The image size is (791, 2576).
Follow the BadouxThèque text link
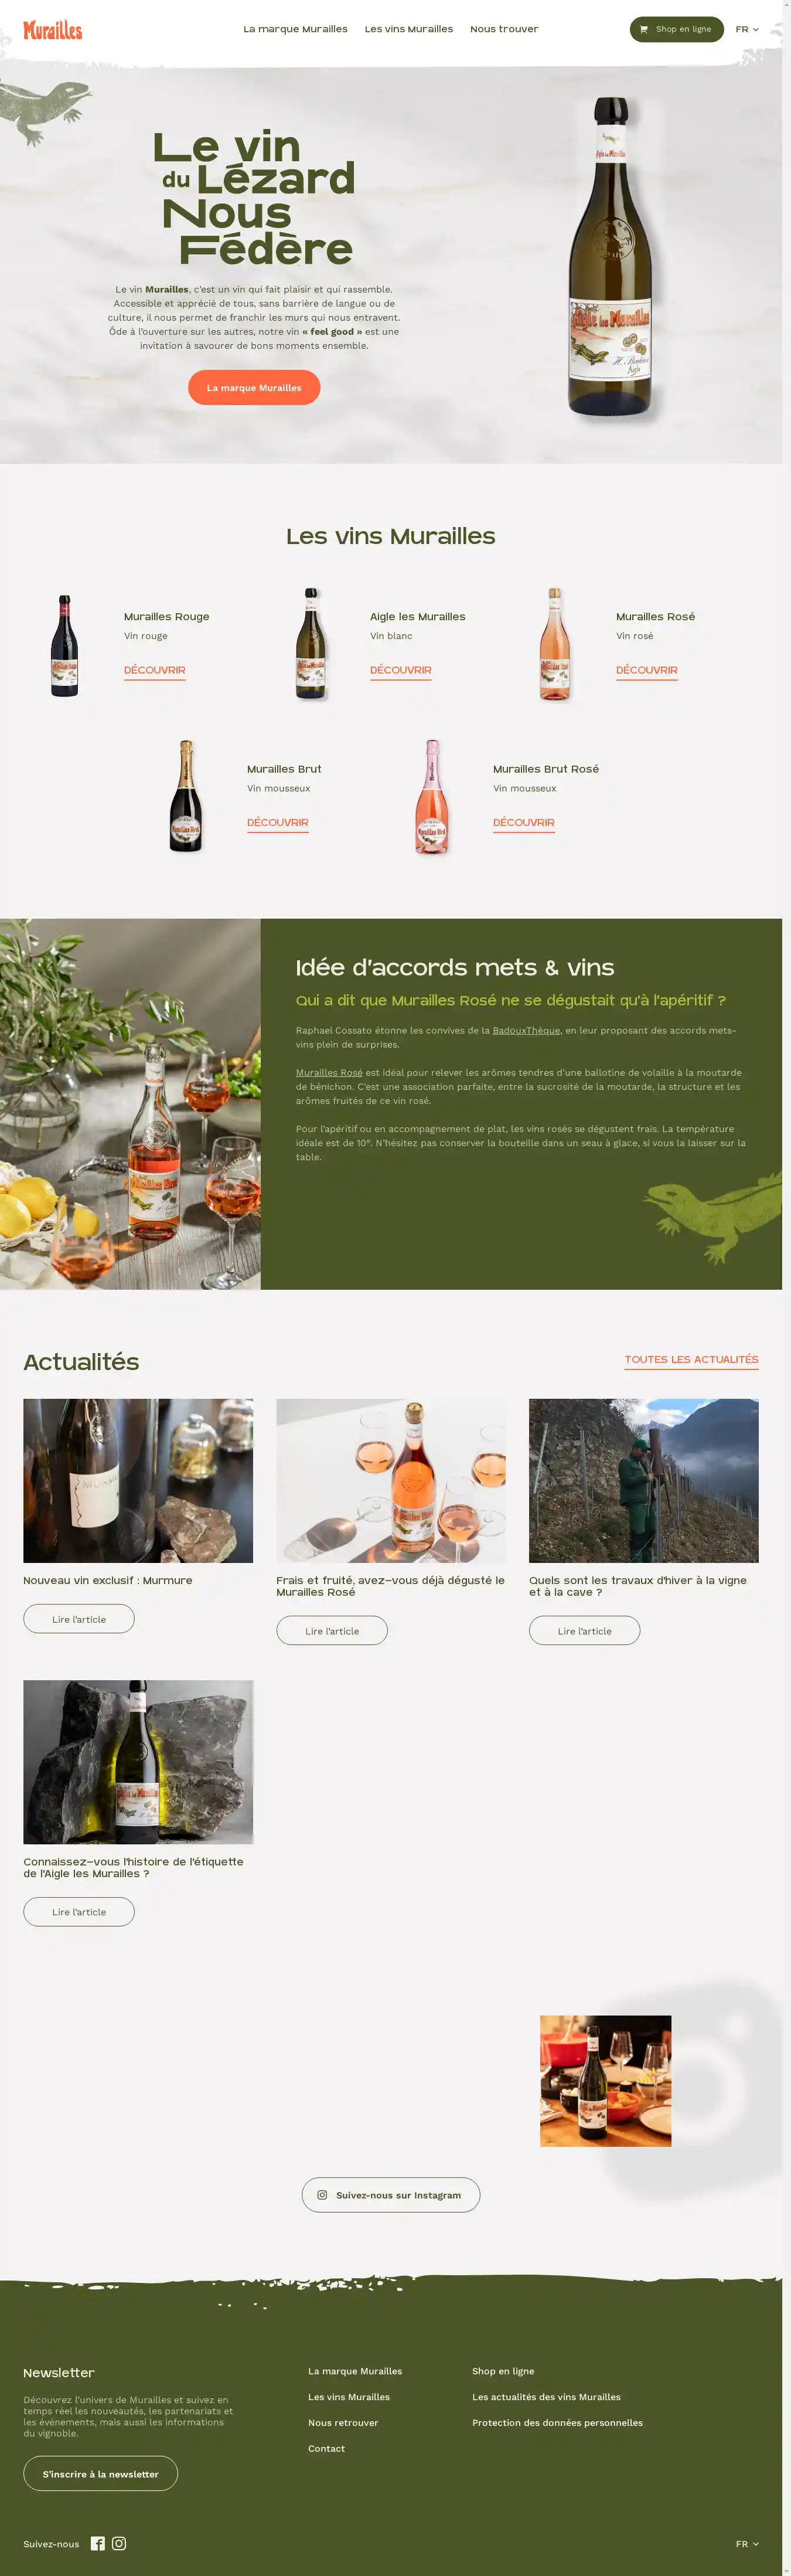click(526, 1030)
